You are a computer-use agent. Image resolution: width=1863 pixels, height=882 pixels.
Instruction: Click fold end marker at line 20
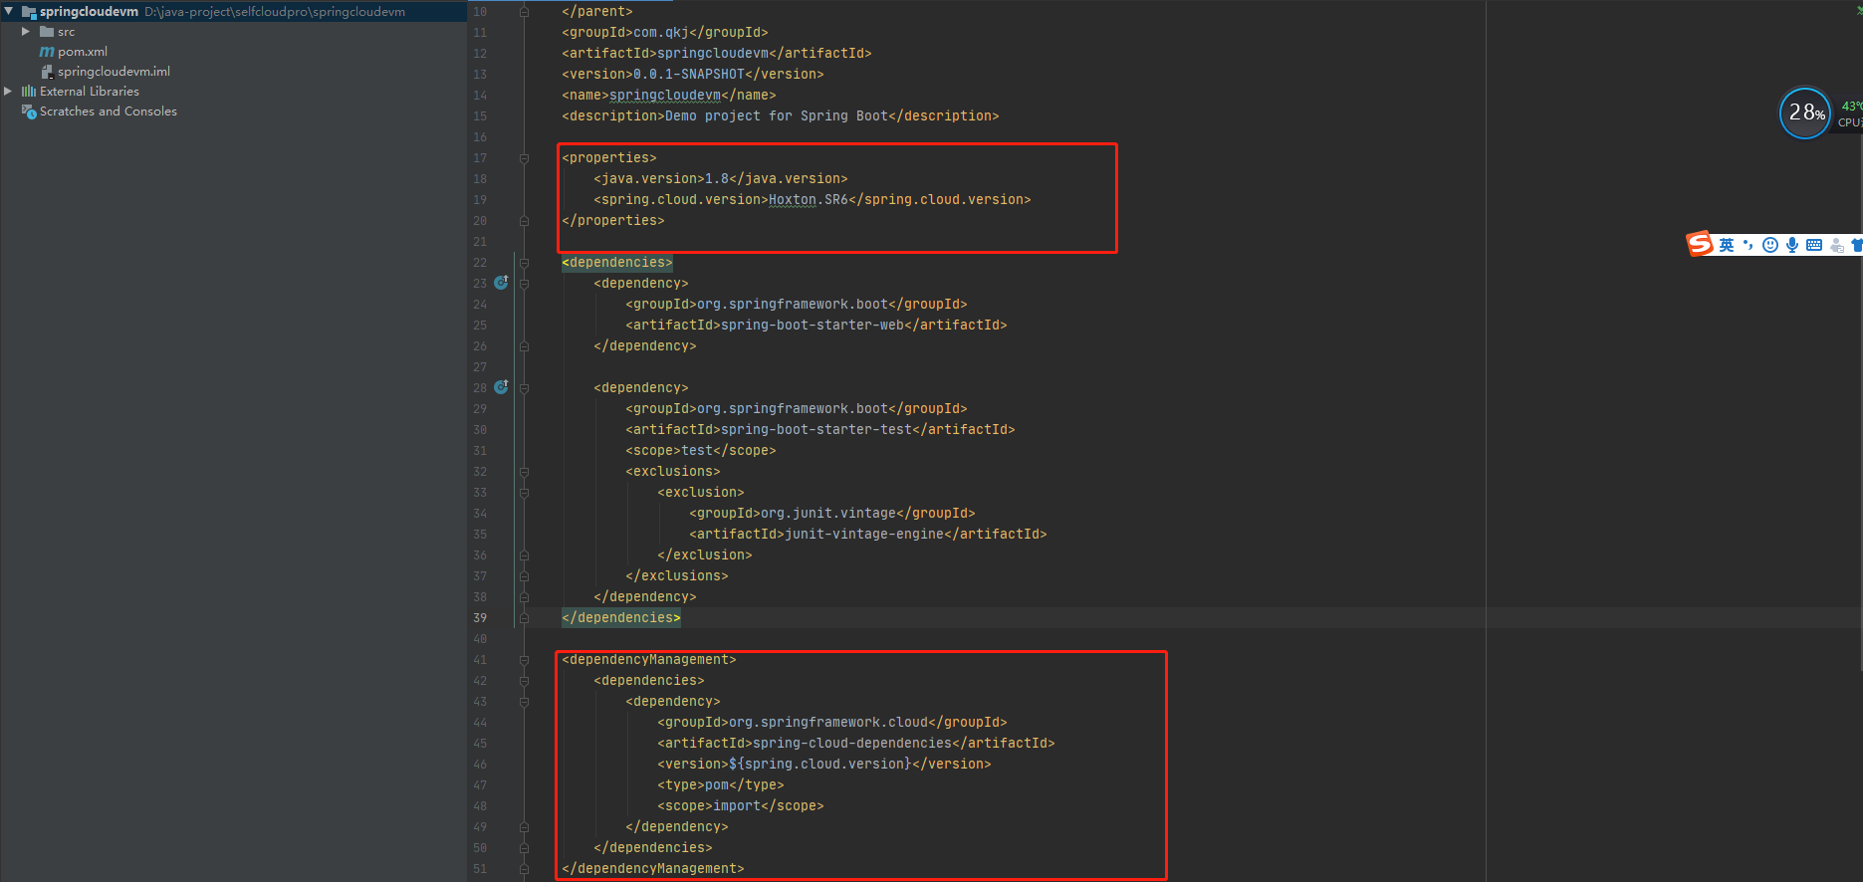[x=524, y=221]
